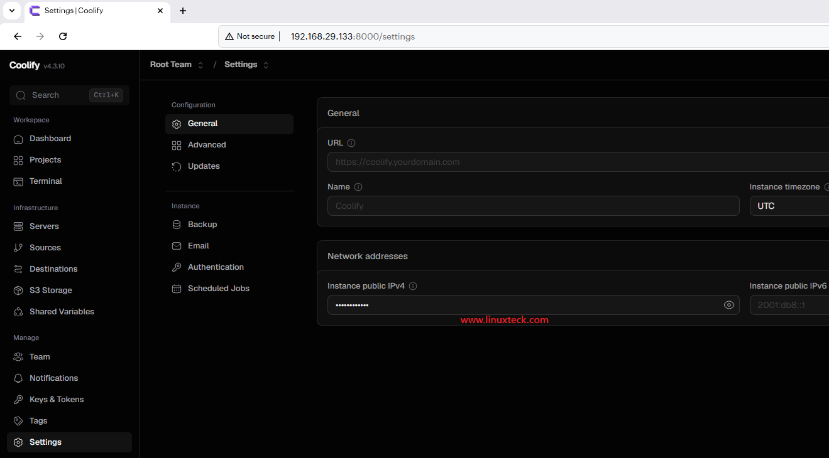The height and width of the screenshot is (458, 829).
Task: Open the Notifications page
Action: tap(69, 378)
